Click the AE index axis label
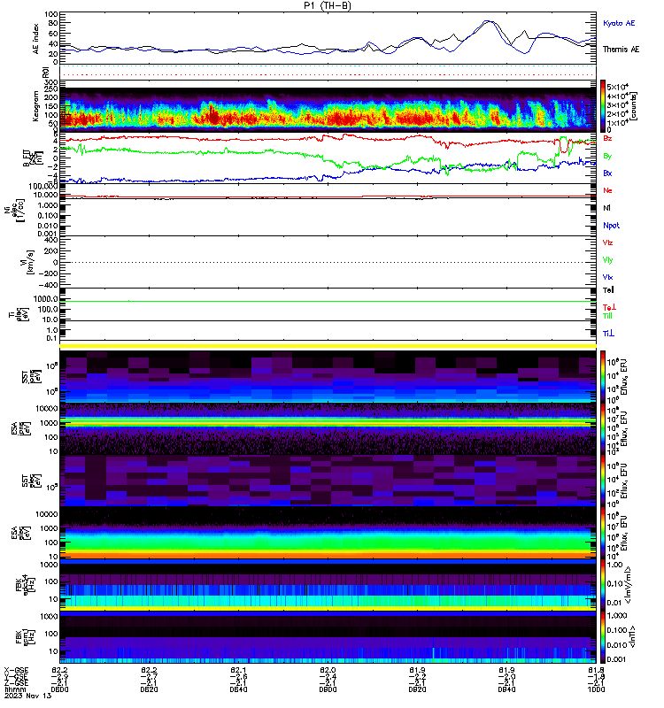 click(35, 39)
